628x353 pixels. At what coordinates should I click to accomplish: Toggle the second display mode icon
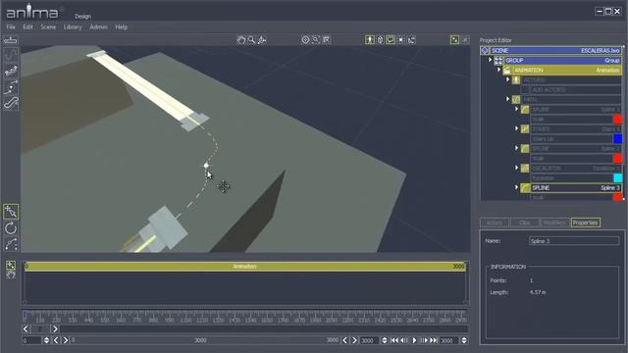point(380,39)
